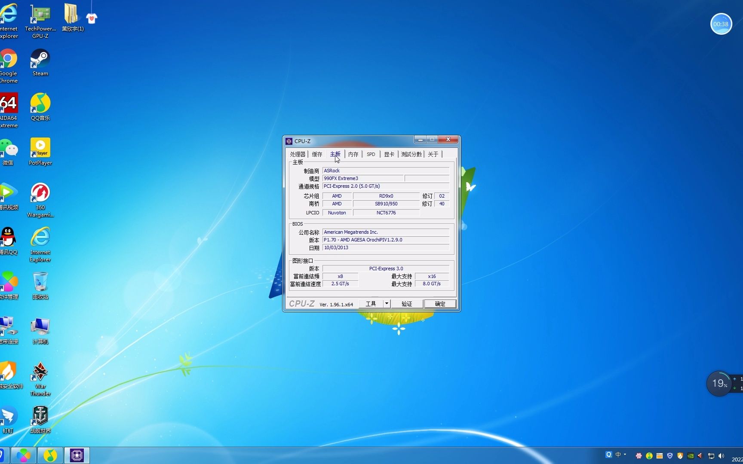Open the 回收站 recycle bin icon
Screen dimensions: 743x464
point(40,286)
